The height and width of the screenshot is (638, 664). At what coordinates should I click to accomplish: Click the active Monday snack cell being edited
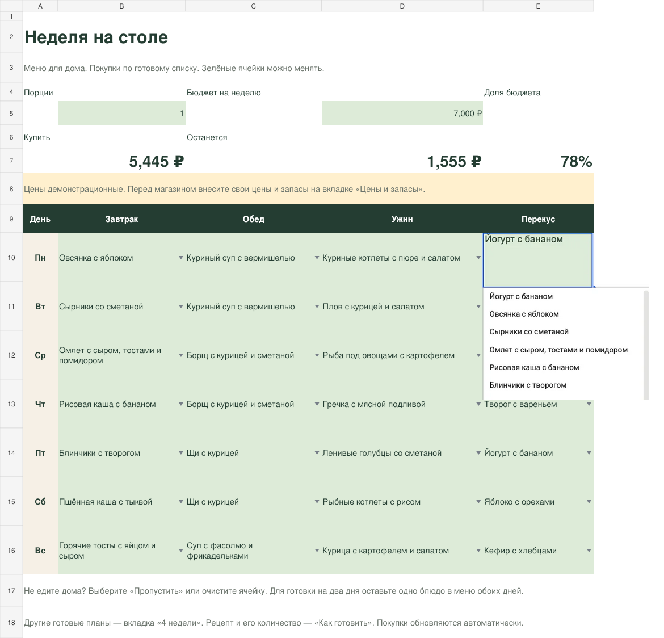tap(538, 260)
